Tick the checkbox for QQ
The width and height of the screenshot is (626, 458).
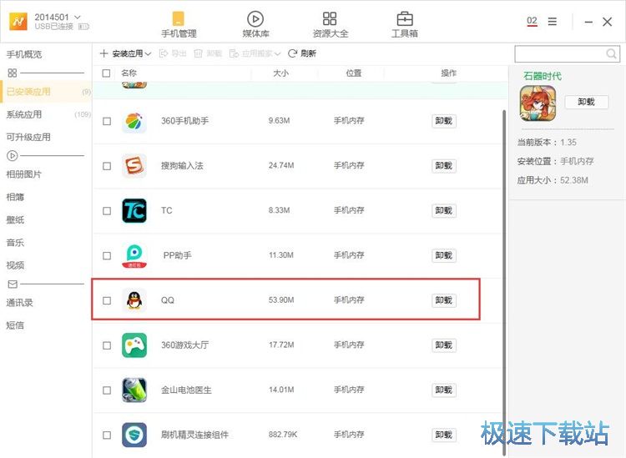[x=107, y=300]
